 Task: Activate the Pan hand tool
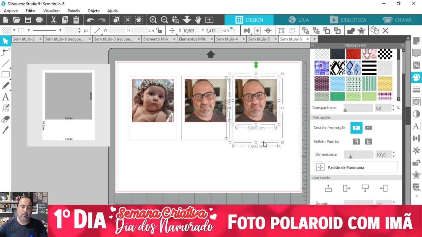coord(198,20)
